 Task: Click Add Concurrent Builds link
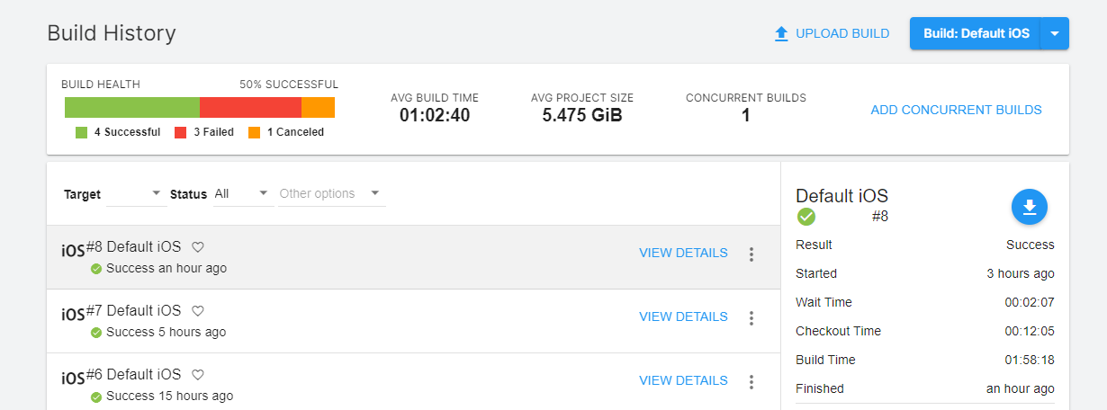click(956, 111)
